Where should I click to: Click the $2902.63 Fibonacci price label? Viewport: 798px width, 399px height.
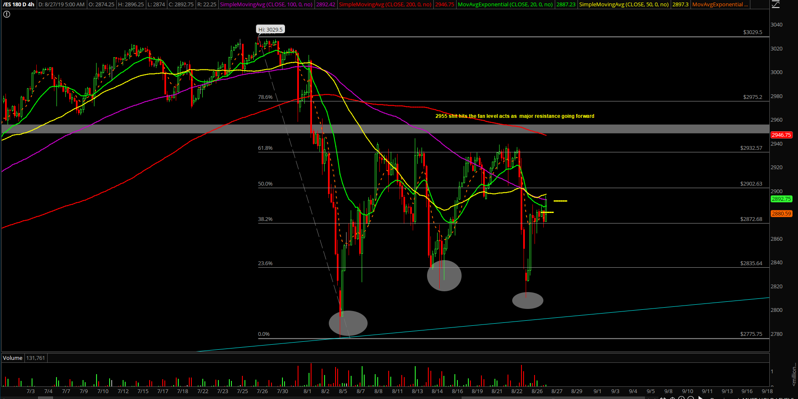751,184
